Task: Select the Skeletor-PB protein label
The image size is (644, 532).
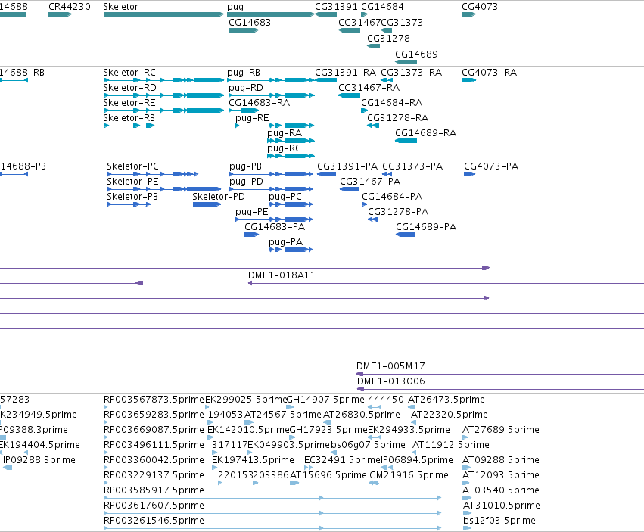Action: point(132,197)
